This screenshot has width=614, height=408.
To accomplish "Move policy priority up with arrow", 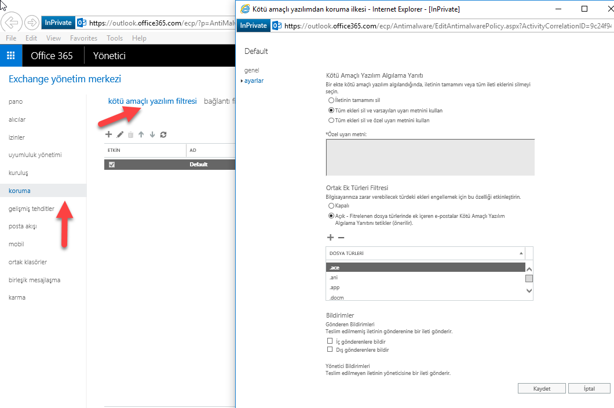I will click(x=141, y=134).
